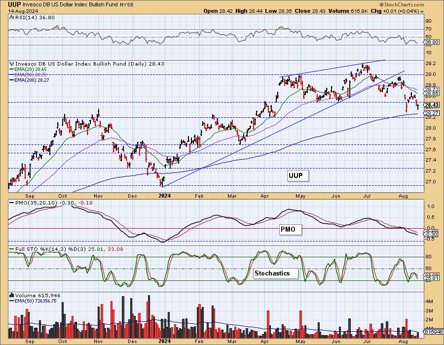
Task: Click the green EMA(20) line swatch in legend
Action: [x=12, y=69]
